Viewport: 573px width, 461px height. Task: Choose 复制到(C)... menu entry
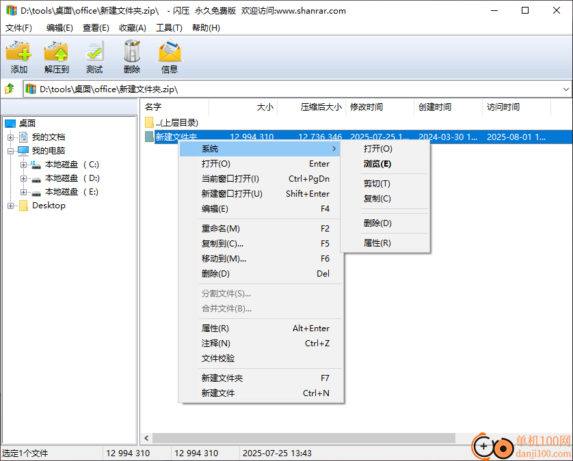[x=261, y=243]
